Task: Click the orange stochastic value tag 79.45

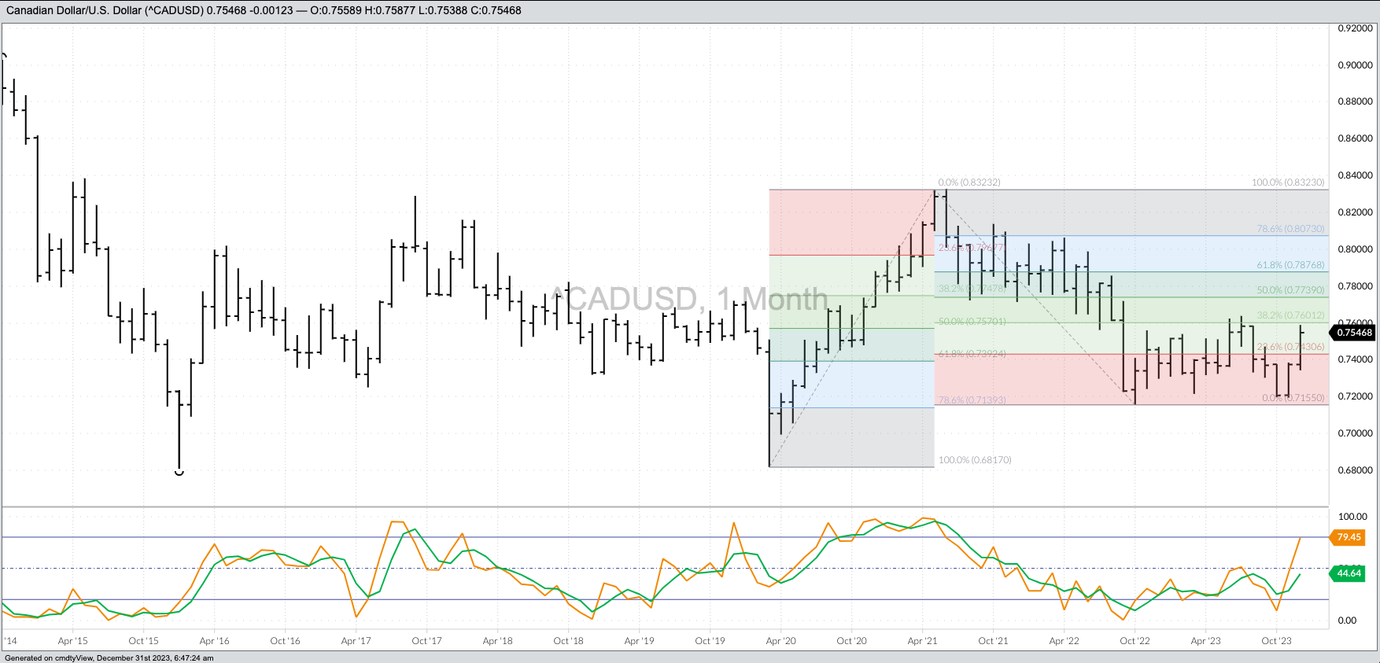Action: (1349, 537)
